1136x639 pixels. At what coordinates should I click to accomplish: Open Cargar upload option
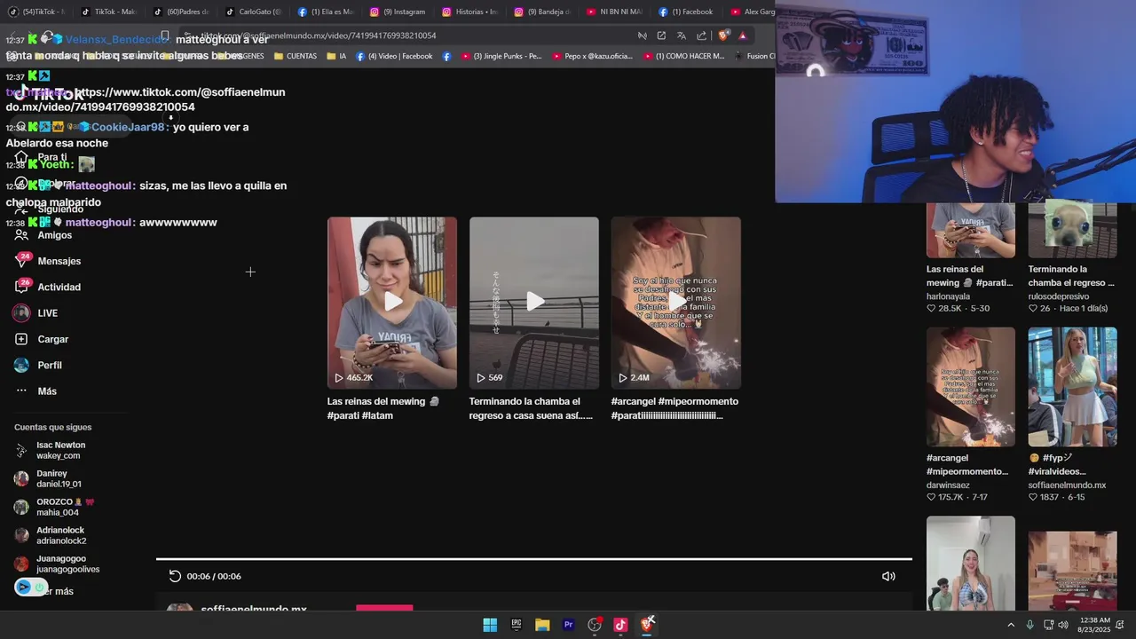(41, 339)
